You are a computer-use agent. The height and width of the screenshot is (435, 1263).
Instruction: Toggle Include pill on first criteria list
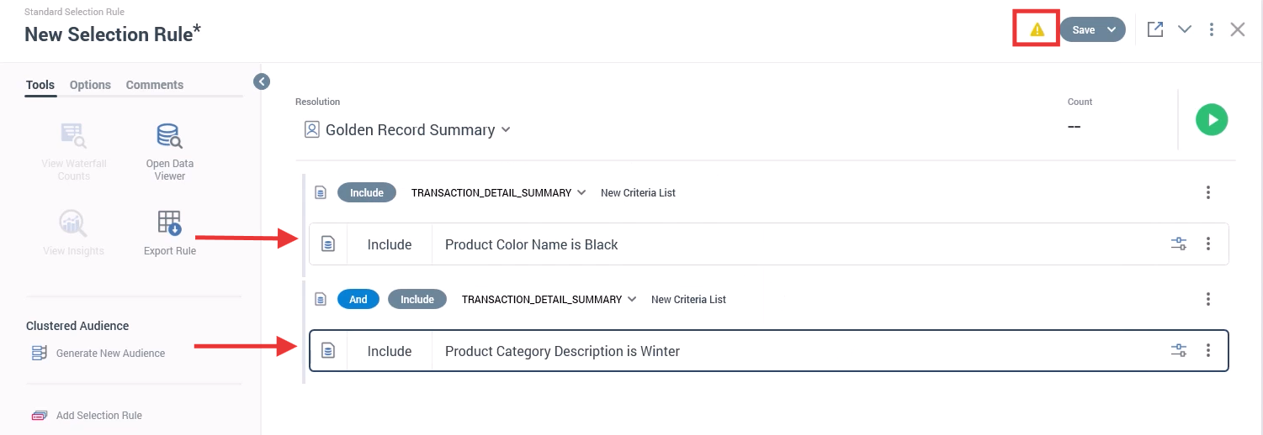(x=367, y=193)
